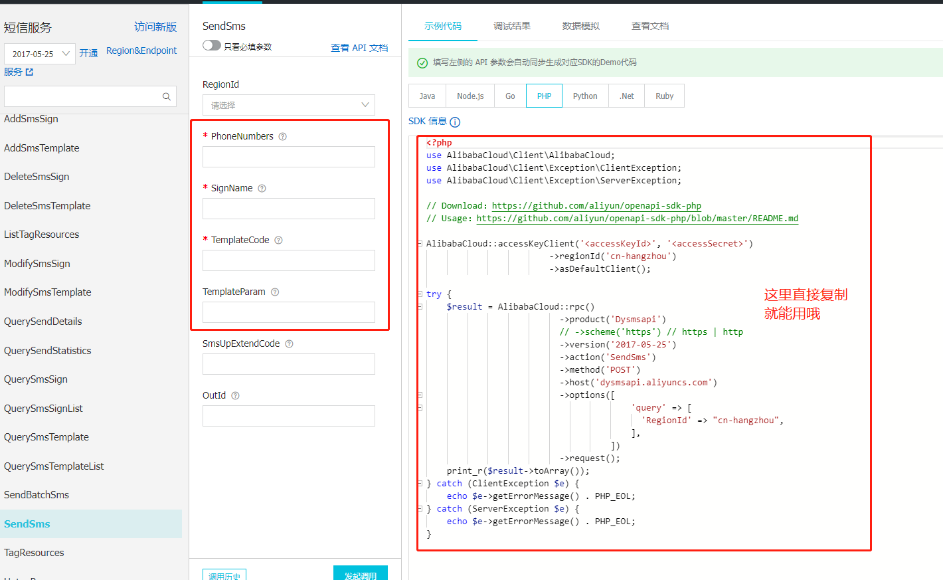Click the SmsUpExtendCode input field
943x580 pixels.
click(x=289, y=364)
